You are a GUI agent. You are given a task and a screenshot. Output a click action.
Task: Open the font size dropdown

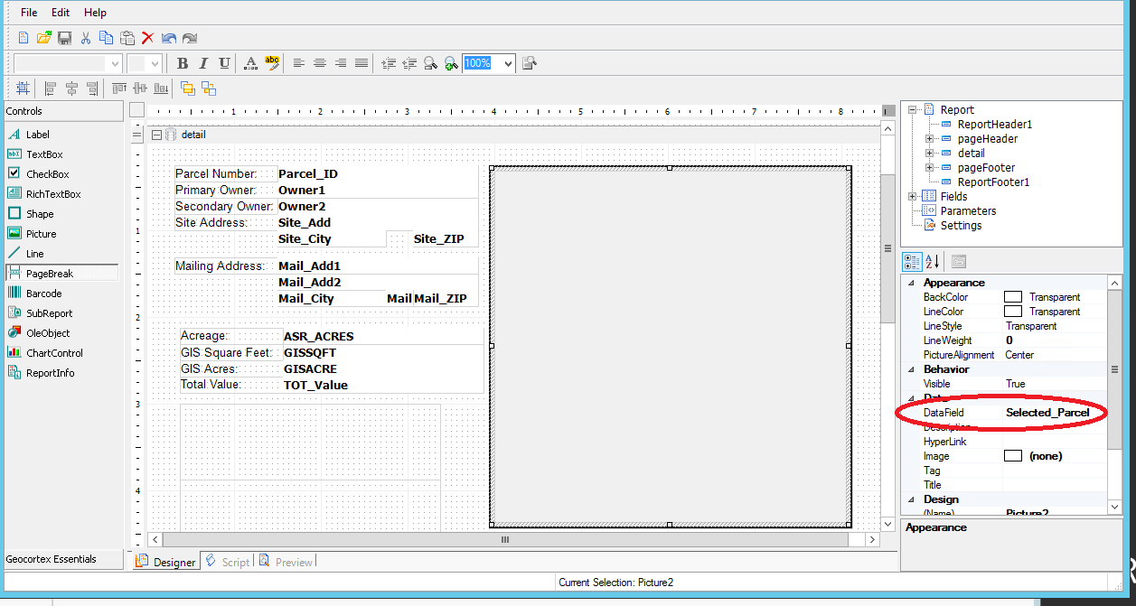(x=155, y=63)
